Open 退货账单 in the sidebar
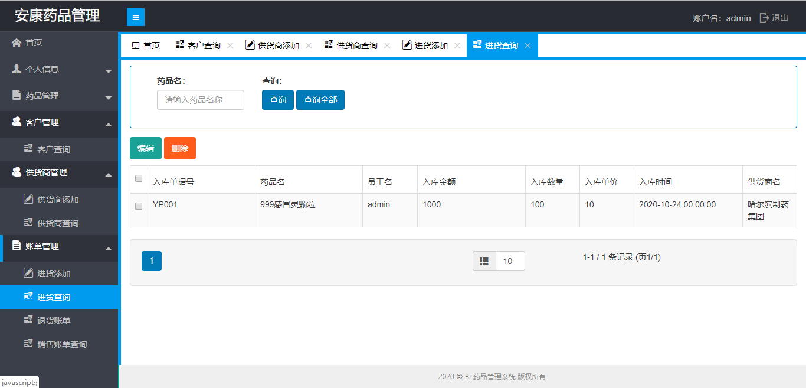This screenshot has width=806, height=388. click(x=59, y=321)
